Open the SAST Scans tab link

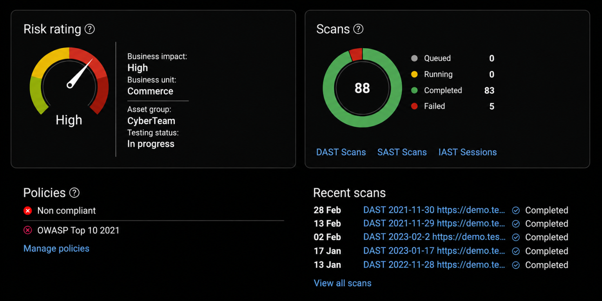402,152
